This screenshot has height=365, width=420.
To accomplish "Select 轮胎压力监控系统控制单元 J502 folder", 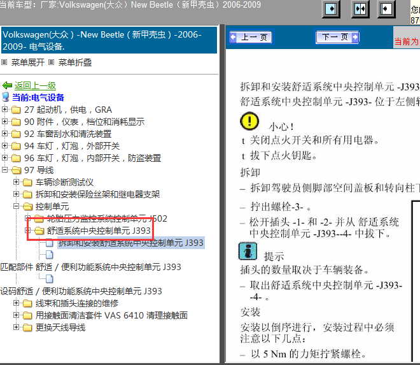I will click(107, 218).
